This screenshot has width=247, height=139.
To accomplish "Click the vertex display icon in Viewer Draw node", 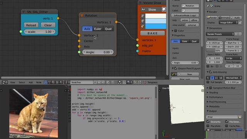I will 143,16.
